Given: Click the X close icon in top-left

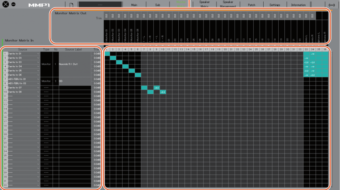Looking at the screenshot, I should (5, 5).
